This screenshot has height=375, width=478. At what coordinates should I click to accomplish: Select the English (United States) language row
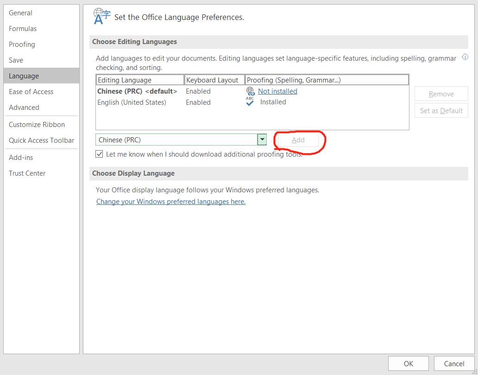[252, 102]
